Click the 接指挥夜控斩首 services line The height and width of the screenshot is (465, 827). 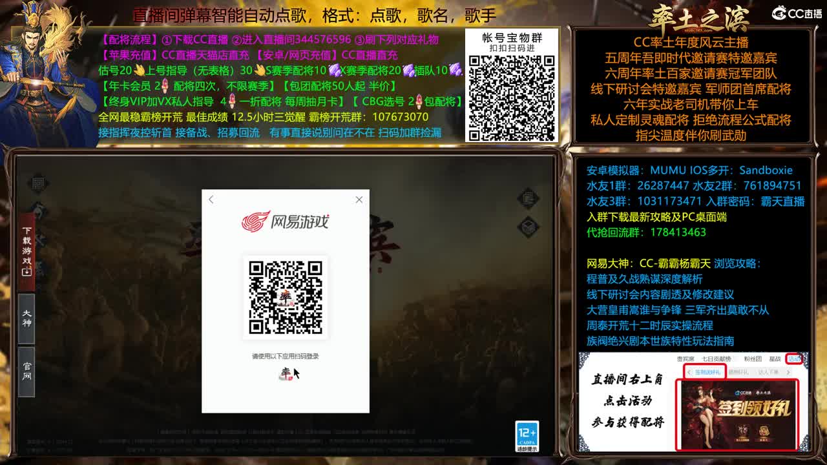[270, 132]
